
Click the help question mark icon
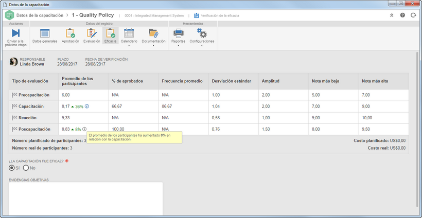point(402,15)
